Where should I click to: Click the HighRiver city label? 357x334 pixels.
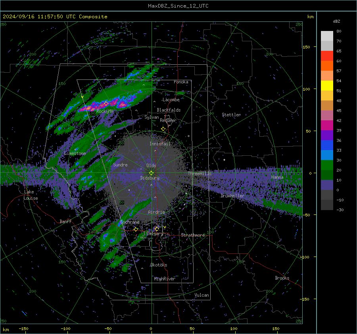(165, 279)
